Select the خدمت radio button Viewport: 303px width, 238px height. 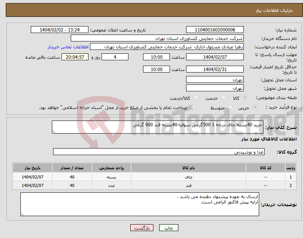point(223,98)
